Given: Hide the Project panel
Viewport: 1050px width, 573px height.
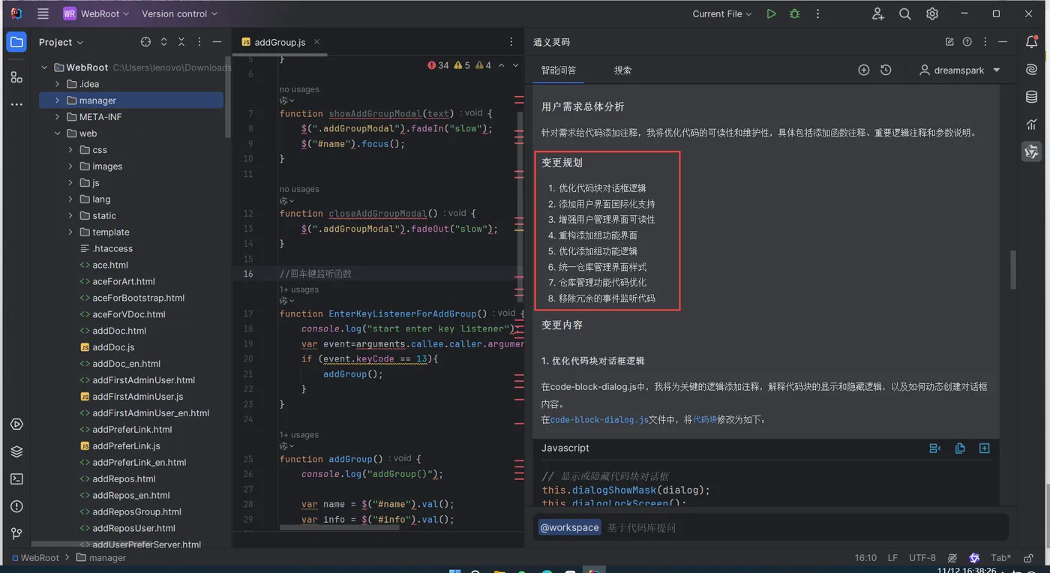Looking at the screenshot, I should click(217, 42).
